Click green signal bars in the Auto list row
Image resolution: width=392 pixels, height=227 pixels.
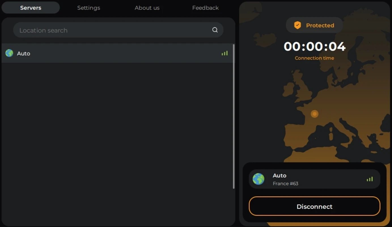pos(224,53)
